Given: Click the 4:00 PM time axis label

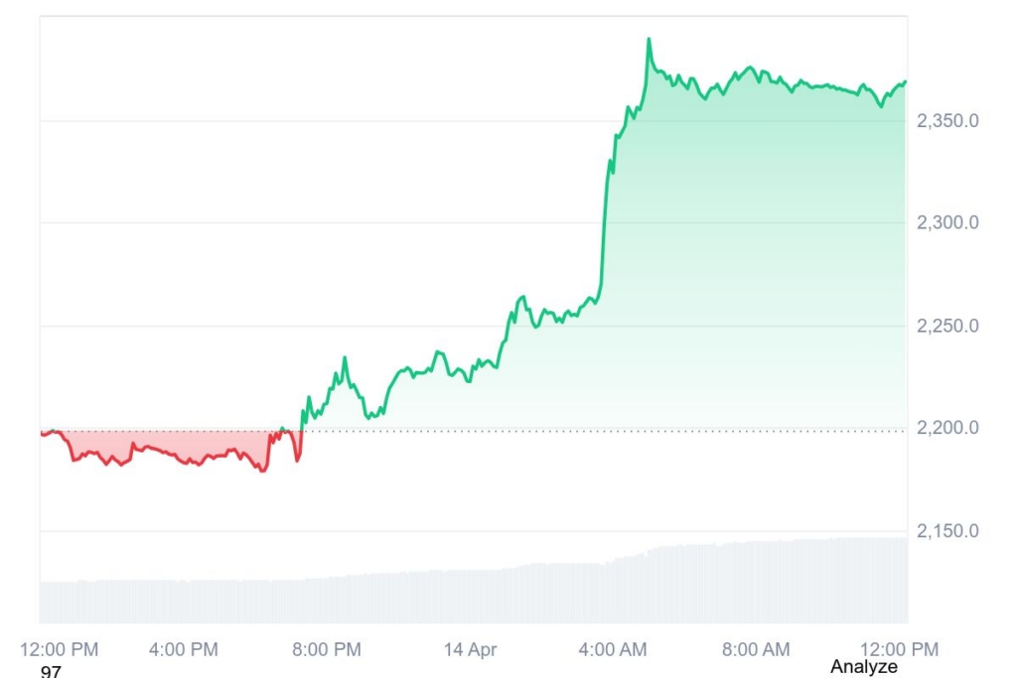Looking at the screenshot, I should (x=183, y=650).
